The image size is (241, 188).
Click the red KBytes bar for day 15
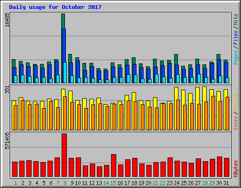click(113, 165)
